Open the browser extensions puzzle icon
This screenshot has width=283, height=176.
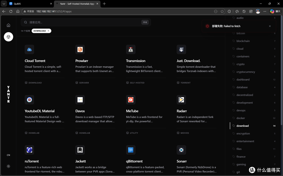tap(229, 11)
